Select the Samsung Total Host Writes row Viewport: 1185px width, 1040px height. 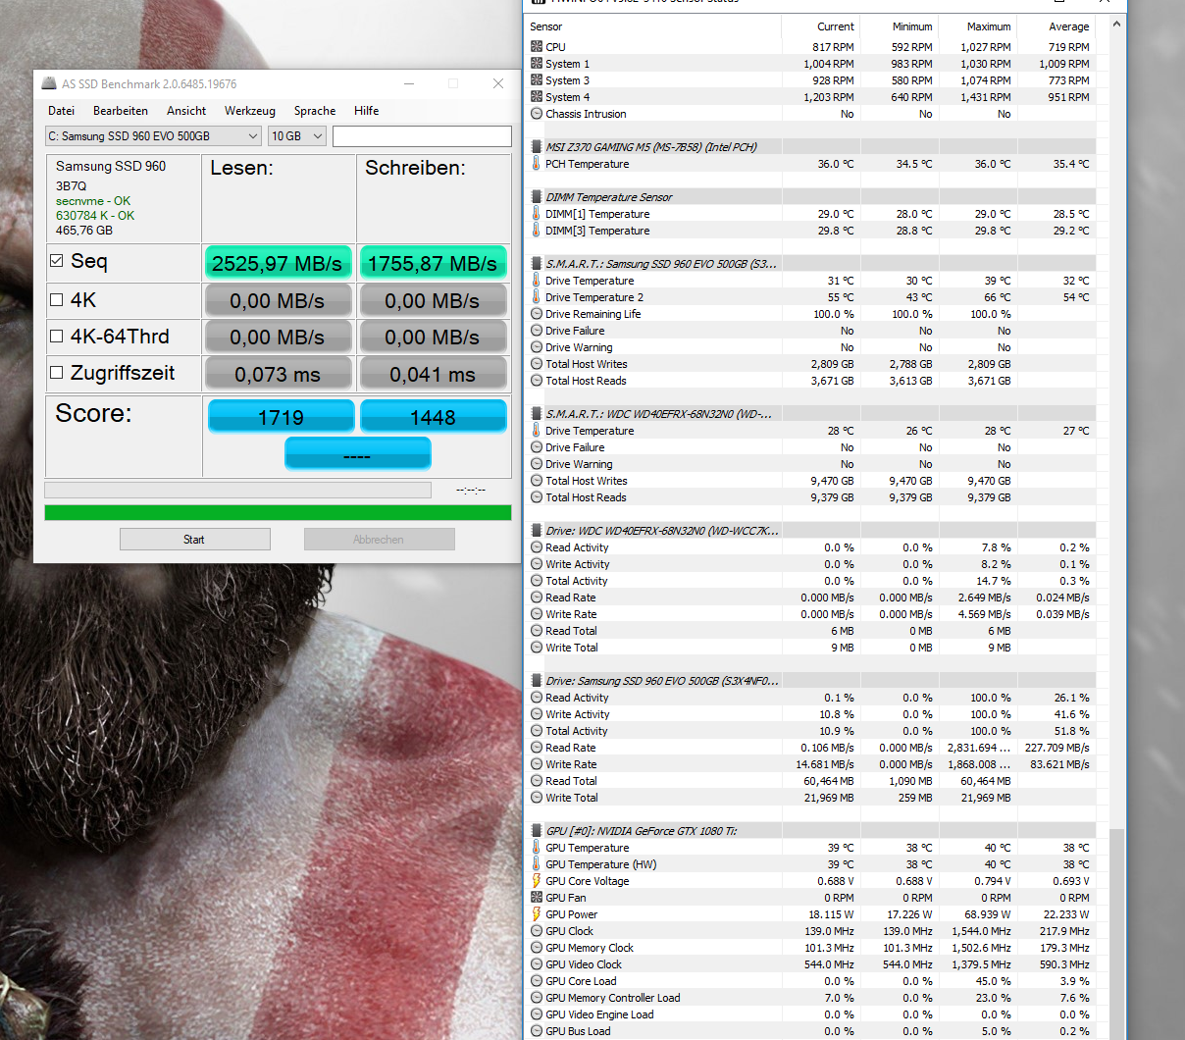pyautogui.click(x=811, y=364)
